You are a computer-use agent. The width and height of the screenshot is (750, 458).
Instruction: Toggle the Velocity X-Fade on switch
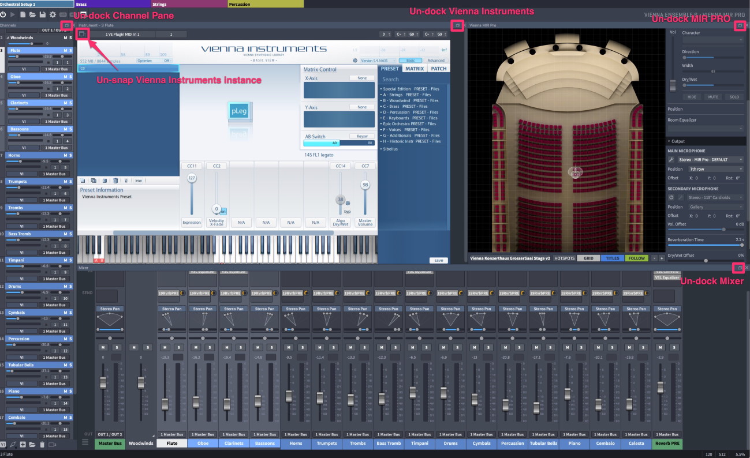tap(223, 211)
